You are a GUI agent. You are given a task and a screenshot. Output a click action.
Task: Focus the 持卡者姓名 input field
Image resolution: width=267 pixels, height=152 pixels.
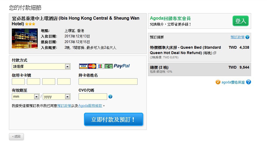(108, 82)
